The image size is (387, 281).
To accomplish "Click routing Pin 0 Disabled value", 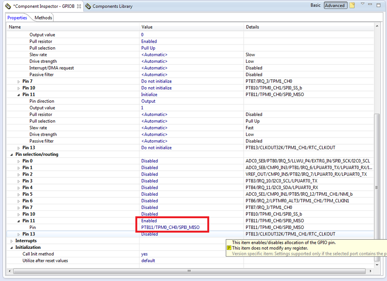I will (x=149, y=161).
